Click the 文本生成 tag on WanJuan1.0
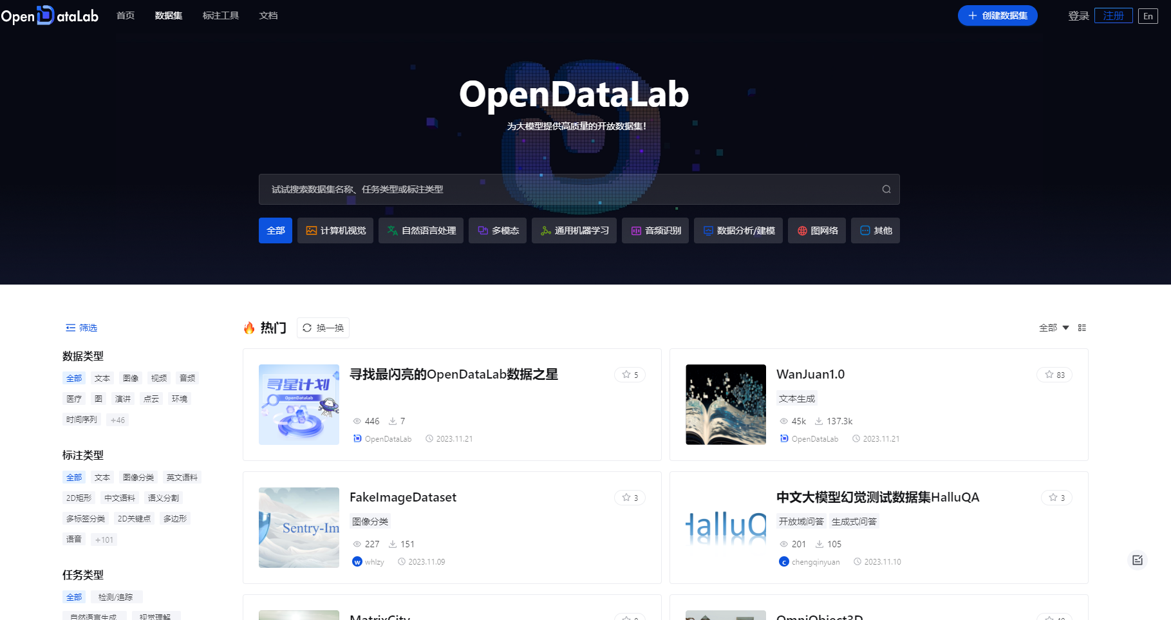This screenshot has width=1171, height=620. point(797,399)
